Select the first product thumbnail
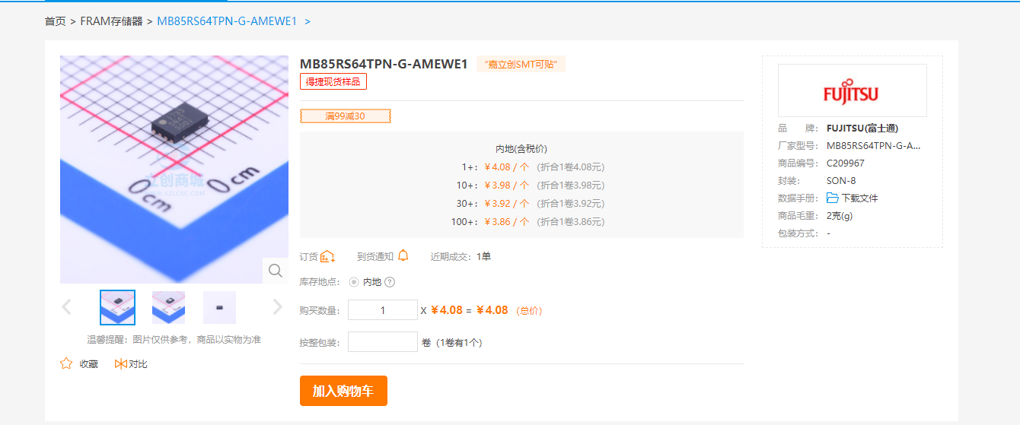Image resolution: width=1020 pixels, height=425 pixels. point(117,307)
